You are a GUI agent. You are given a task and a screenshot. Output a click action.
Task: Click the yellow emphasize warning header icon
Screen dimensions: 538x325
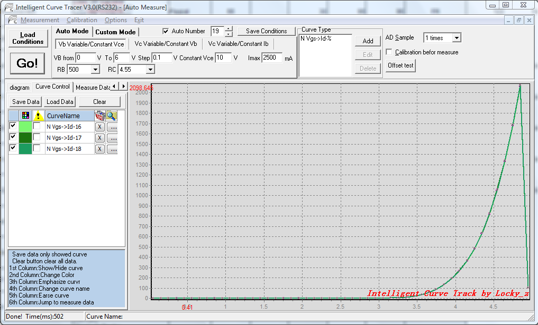tap(38, 116)
